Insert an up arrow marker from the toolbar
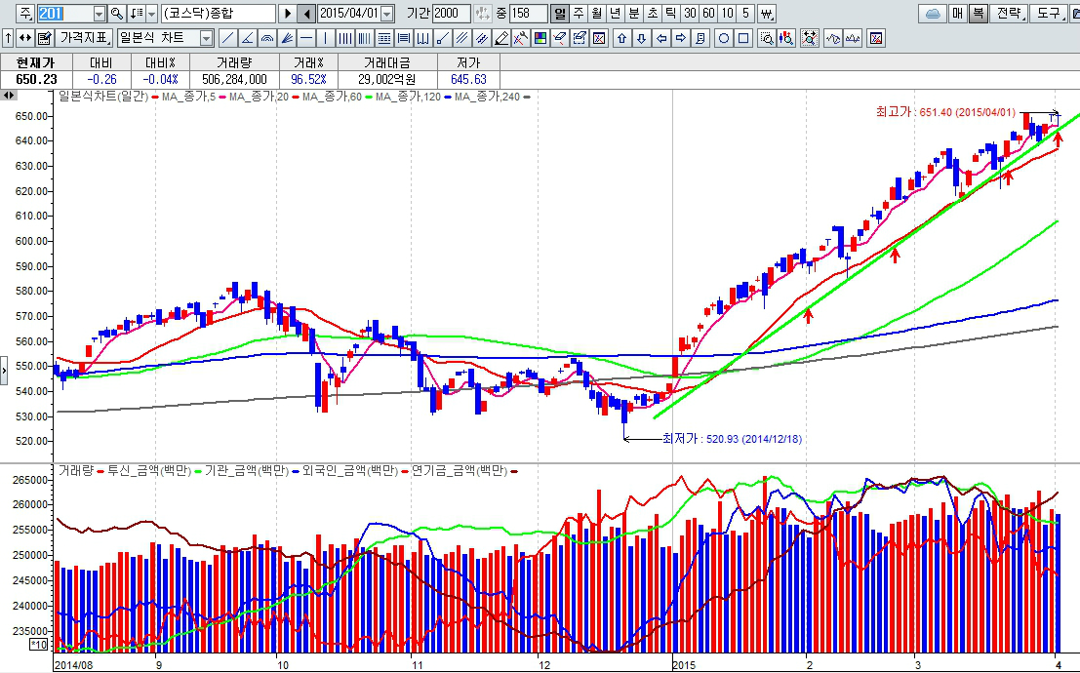The width and height of the screenshot is (1080, 673). point(621,38)
